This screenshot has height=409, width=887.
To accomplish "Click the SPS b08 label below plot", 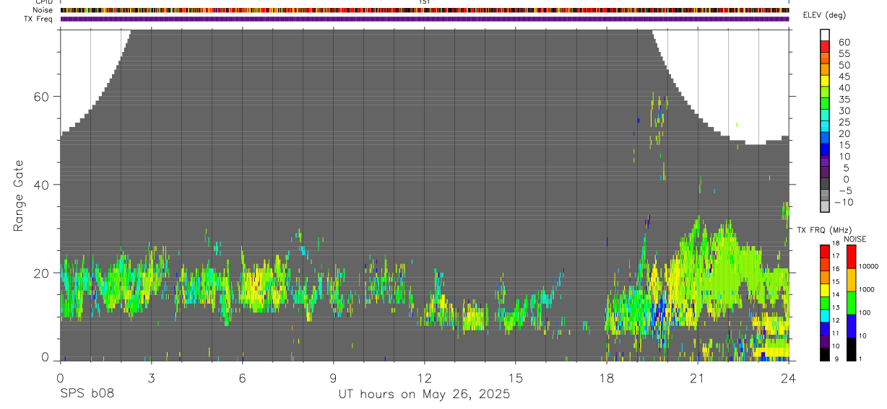I will (x=87, y=394).
